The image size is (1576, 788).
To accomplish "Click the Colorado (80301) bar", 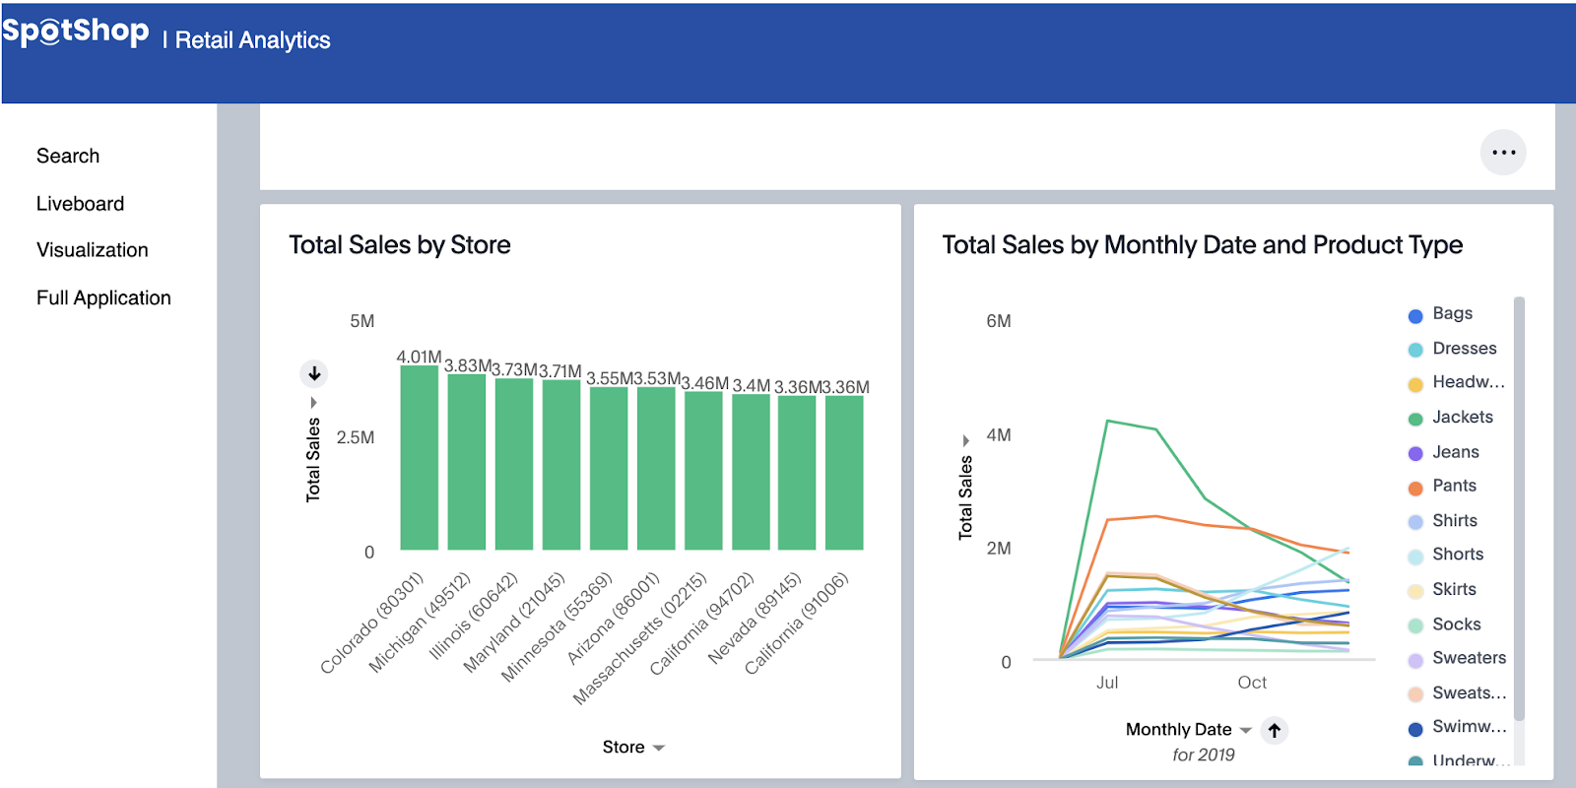I will click(419, 458).
